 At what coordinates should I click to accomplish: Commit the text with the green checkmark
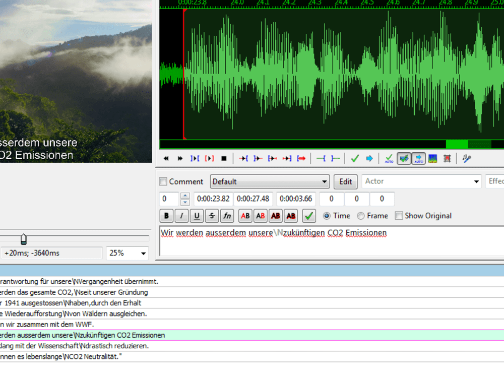pyautogui.click(x=309, y=216)
